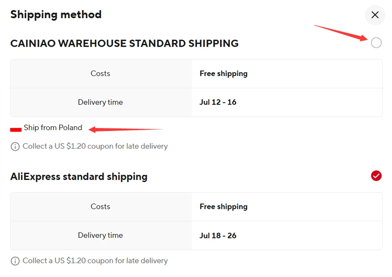
Task: Click the Poland flag icon
Action: [x=16, y=129]
